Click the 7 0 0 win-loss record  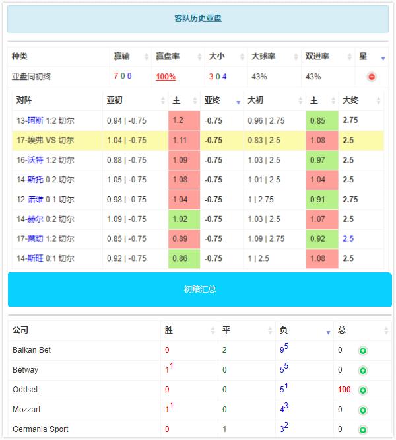click(x=123, y=76)
